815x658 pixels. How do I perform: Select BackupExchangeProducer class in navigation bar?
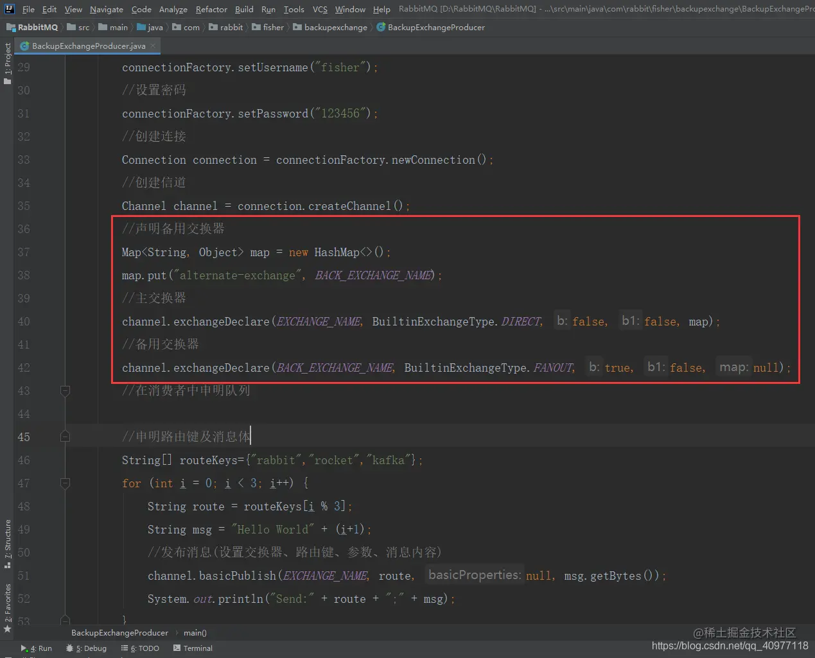[431, 28]
